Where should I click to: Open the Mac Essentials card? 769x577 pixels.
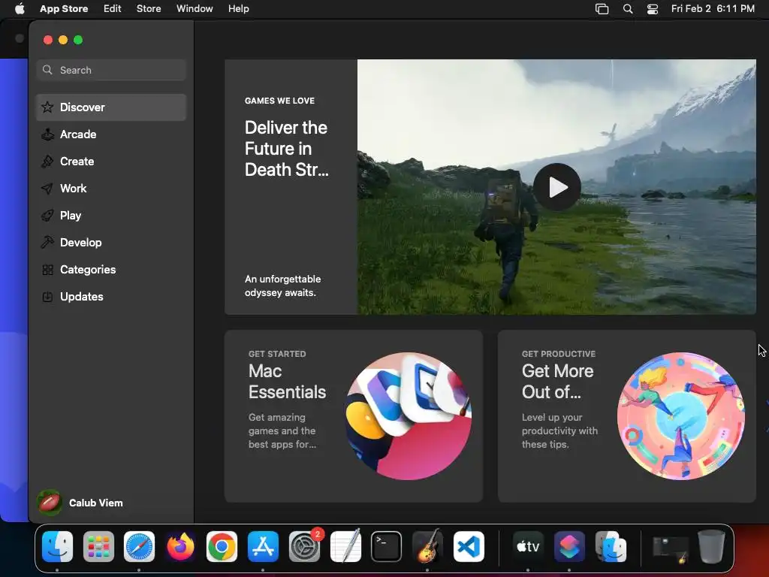click(354, 415)
